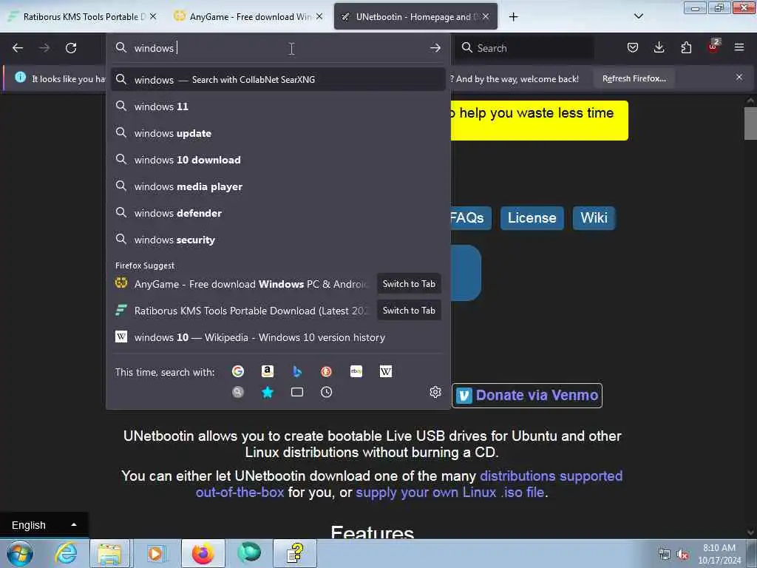Follow 'distributions supported' link
757x568 pixels.
(551, 476)
